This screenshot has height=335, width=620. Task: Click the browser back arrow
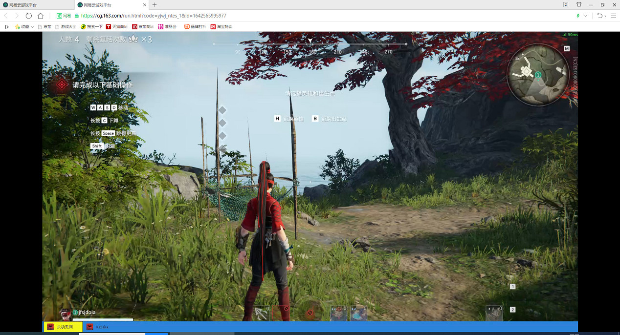6,16
